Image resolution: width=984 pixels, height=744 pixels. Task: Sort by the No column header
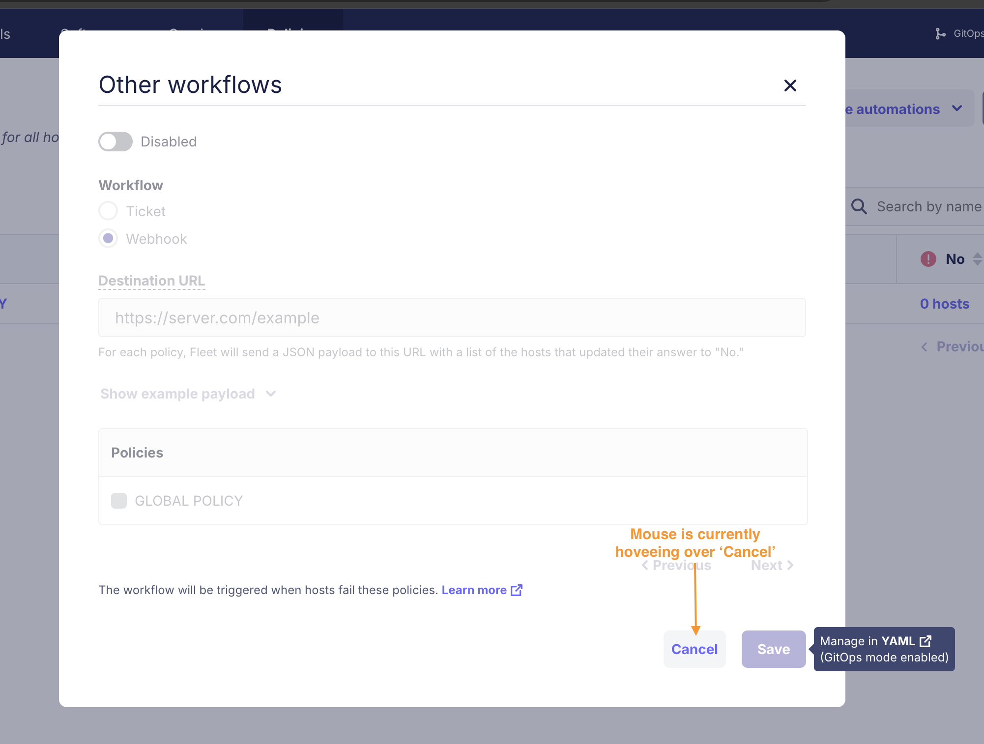point(955,259)
